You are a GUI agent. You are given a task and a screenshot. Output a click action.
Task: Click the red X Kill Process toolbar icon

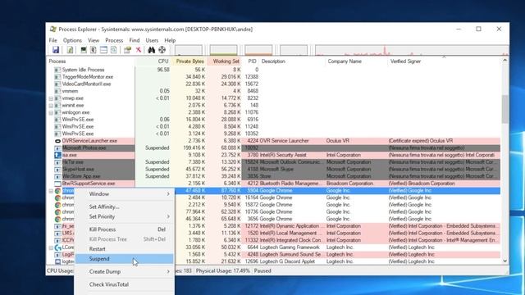[x=139, y=50]
